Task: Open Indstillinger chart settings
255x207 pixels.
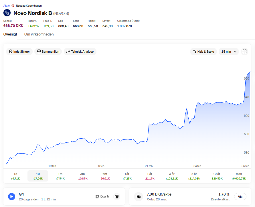Action: click(19, 52)
